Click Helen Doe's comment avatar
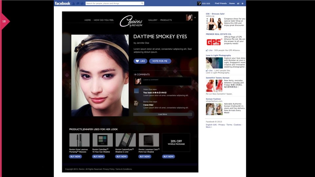The image size is (315, 177). tap(136, 91)
